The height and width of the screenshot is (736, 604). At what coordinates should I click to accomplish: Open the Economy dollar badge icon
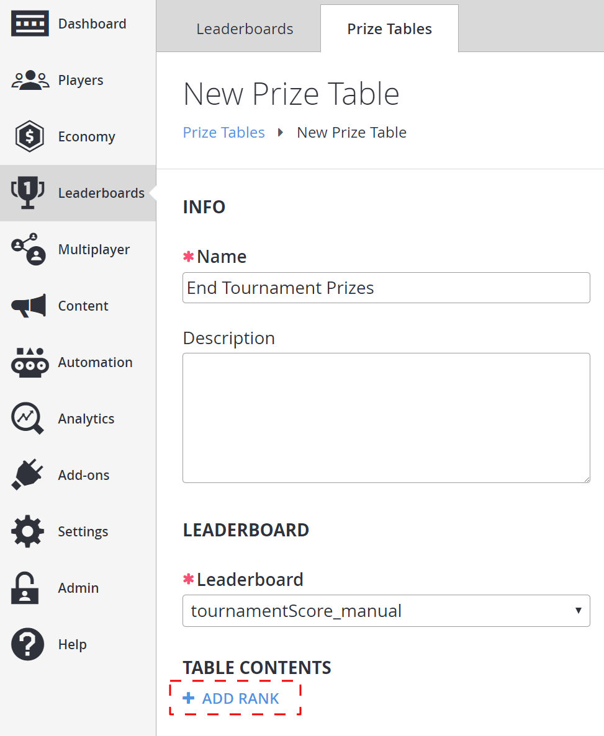pyautogui.click(x=30, y=136)
